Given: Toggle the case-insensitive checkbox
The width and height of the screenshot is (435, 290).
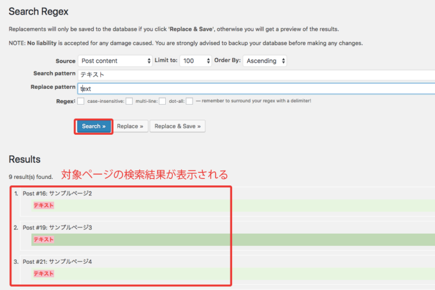Looking at the screenshot, I should [x=129, y=101].
